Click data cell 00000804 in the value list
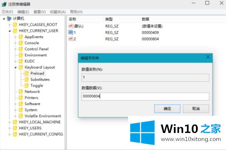226x150 pixels. 151,39
